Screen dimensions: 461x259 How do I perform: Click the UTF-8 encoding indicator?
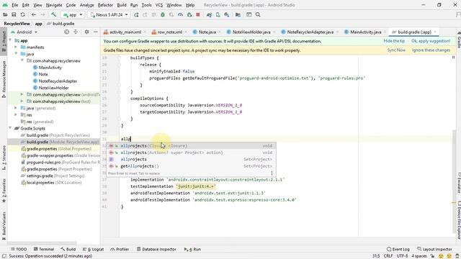(x=402, y=256)
